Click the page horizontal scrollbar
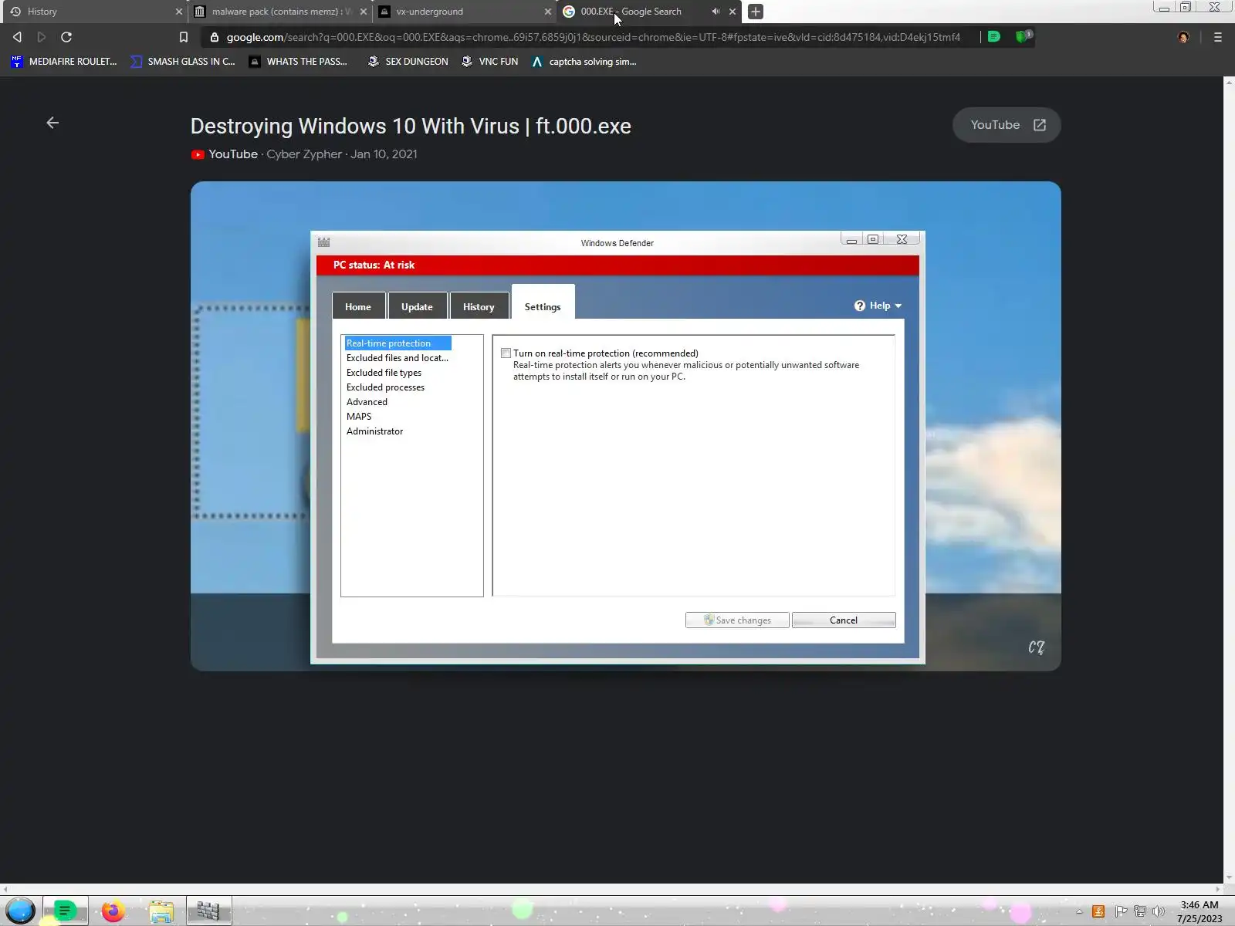 (611, 889)
